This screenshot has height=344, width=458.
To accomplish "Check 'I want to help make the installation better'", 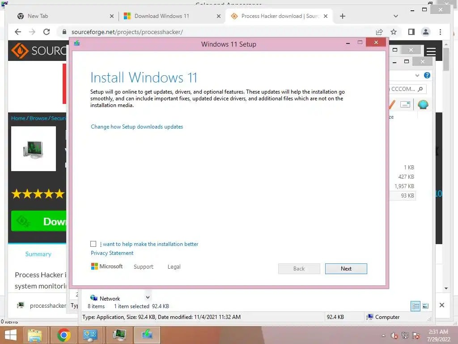I will (93, 244).
